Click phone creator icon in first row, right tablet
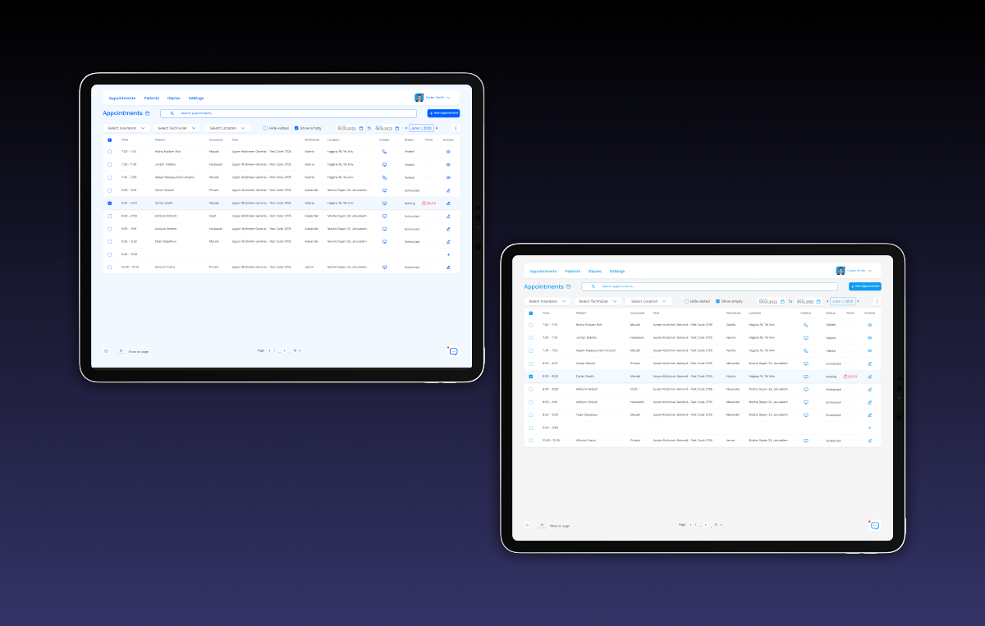 [x=805, y=325]
